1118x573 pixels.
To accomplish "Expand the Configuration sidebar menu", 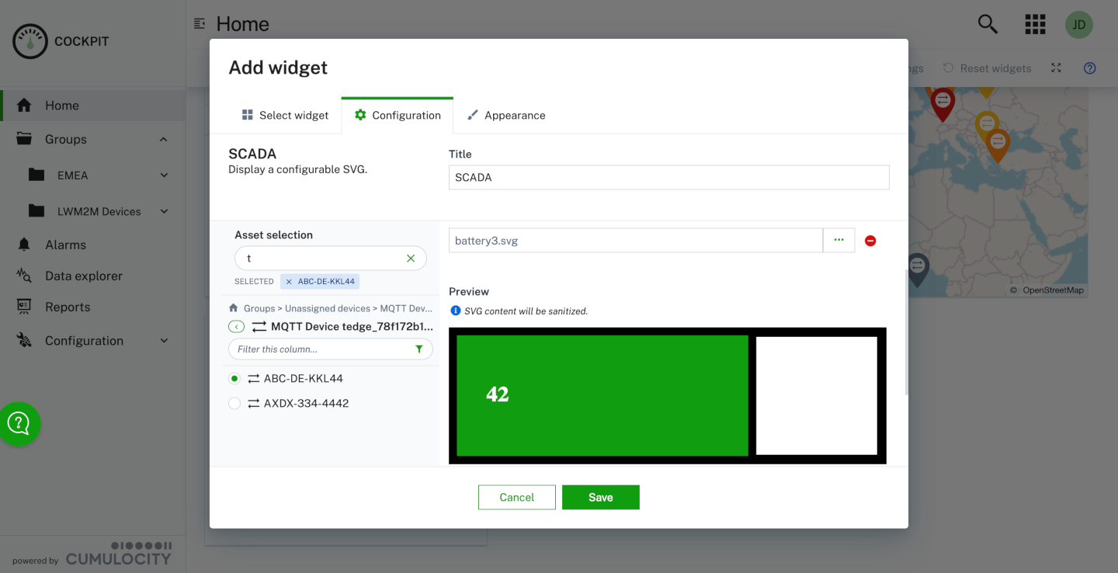I will tap(164, 341).
